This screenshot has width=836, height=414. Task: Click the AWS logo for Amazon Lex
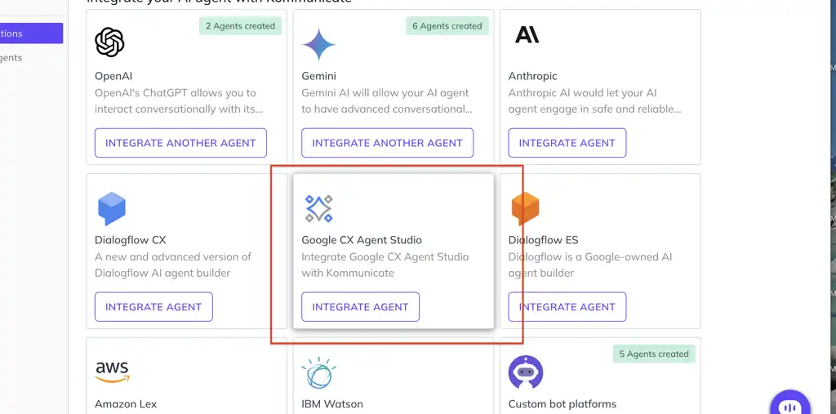113,372
